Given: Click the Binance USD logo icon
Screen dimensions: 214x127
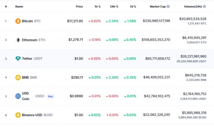Looking at the screenshot, I should click(18, 115).
